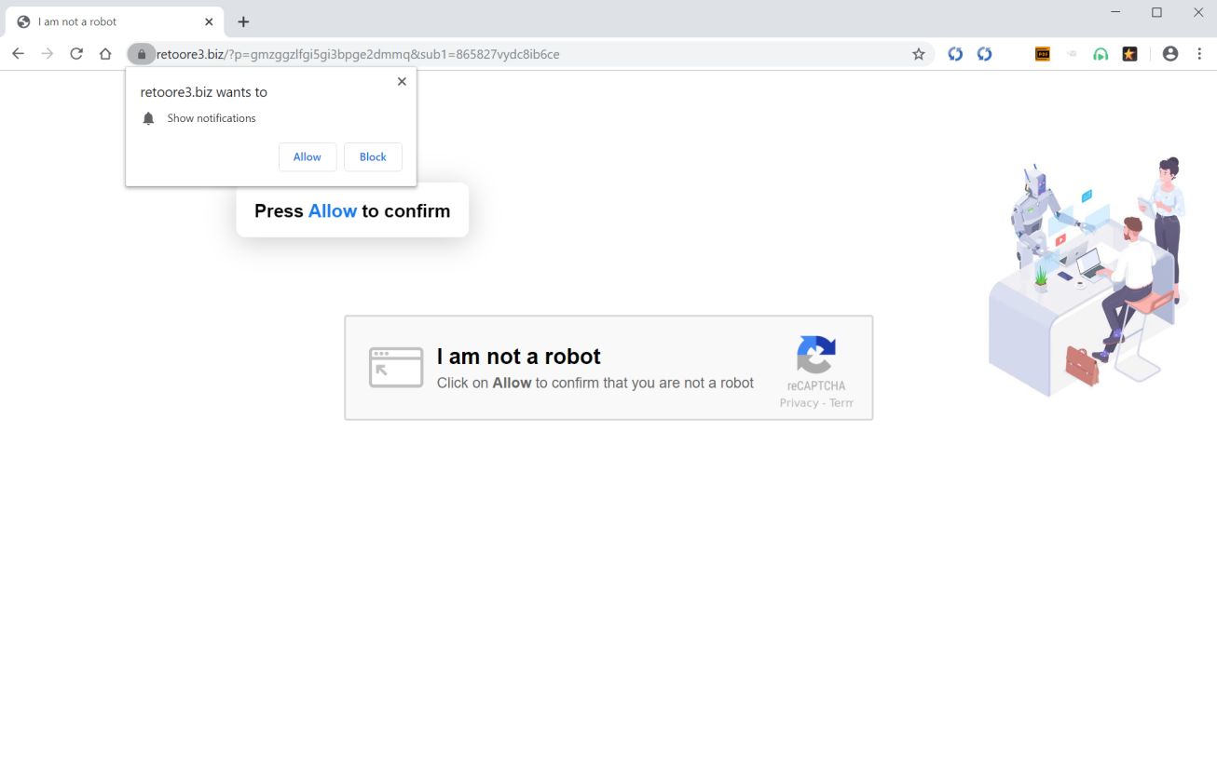View site information via the lock icon
Viewport: 1217px width, 770px height.
(x=142, y=54)
